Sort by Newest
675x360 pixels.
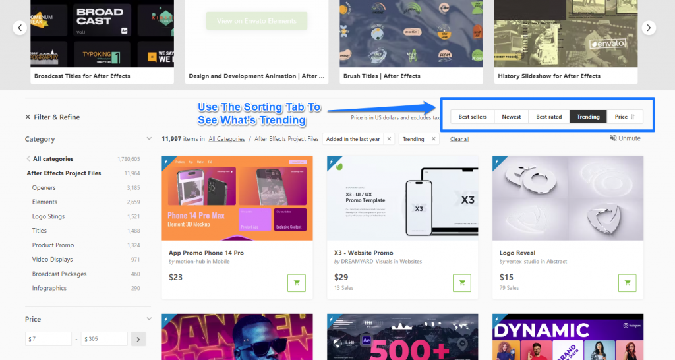pyautogui.click(x=511, y=117)
